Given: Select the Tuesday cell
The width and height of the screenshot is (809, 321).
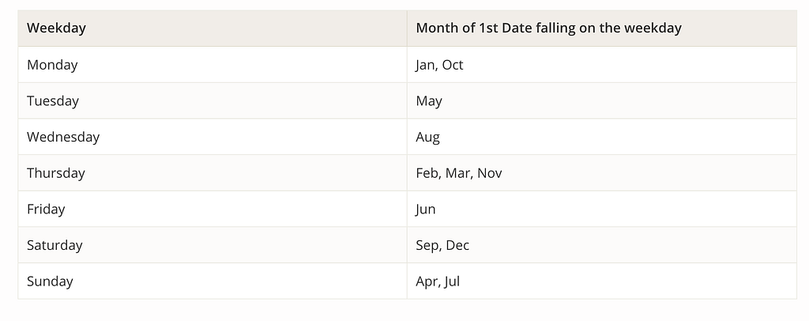Looking at the screenshot, I should pyautogui.click(x=53, y=101).
